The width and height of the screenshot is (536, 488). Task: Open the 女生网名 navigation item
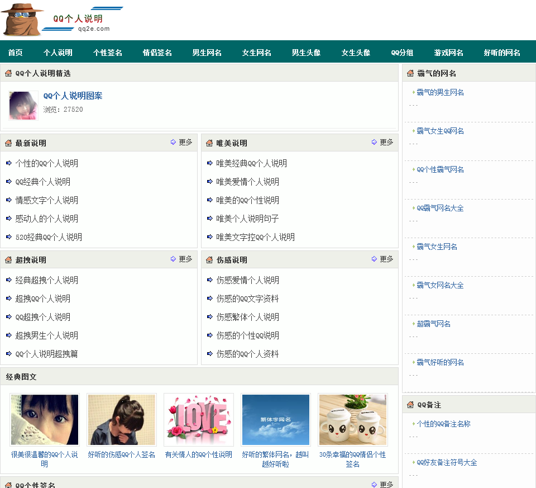click(x=256, y=53)
